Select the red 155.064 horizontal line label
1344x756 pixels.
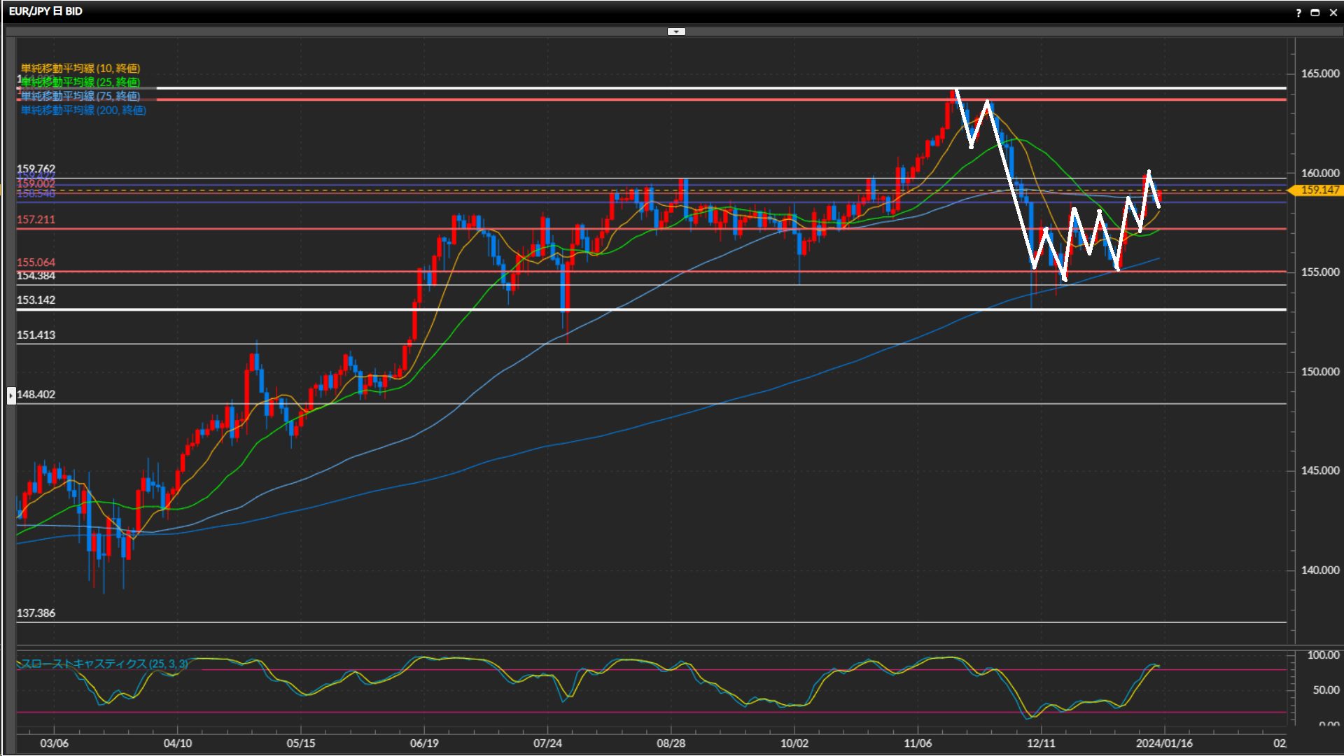[36, 262]
